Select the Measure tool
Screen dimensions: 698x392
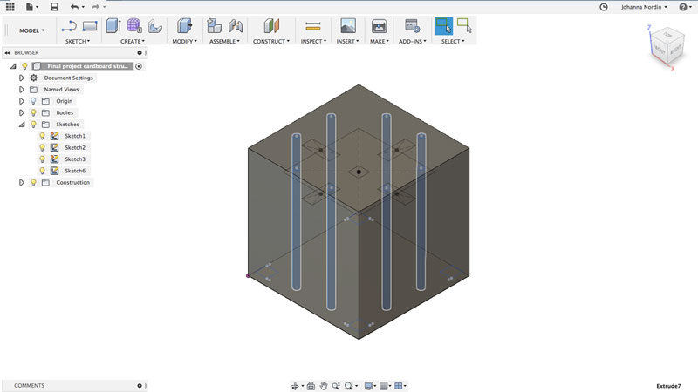pyautogui.click(x=313, y=26)
